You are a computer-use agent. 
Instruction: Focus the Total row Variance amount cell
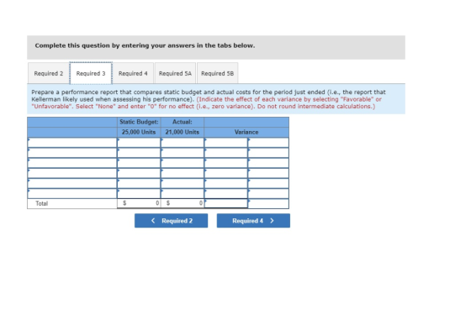tap(226, 203)
